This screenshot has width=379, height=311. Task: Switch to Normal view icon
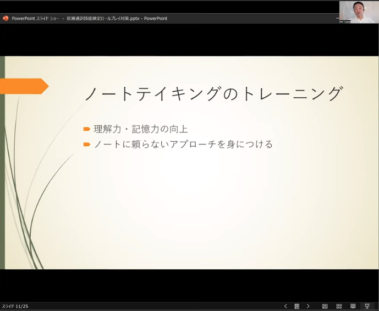(325, 306)
